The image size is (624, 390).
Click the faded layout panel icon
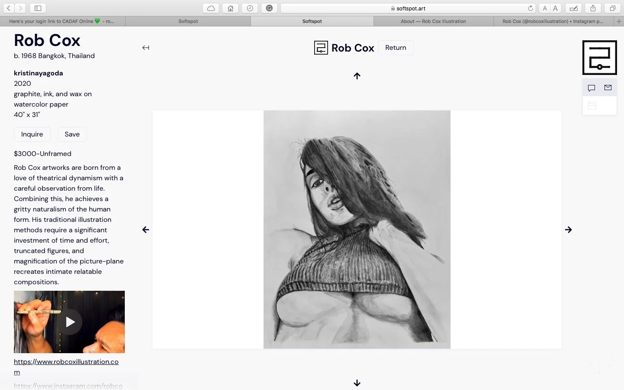click(x=592, y=105)
